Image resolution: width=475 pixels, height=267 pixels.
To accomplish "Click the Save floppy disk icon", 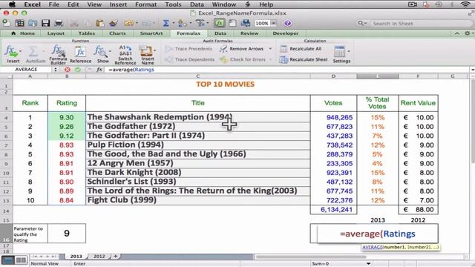I will 45,23.
